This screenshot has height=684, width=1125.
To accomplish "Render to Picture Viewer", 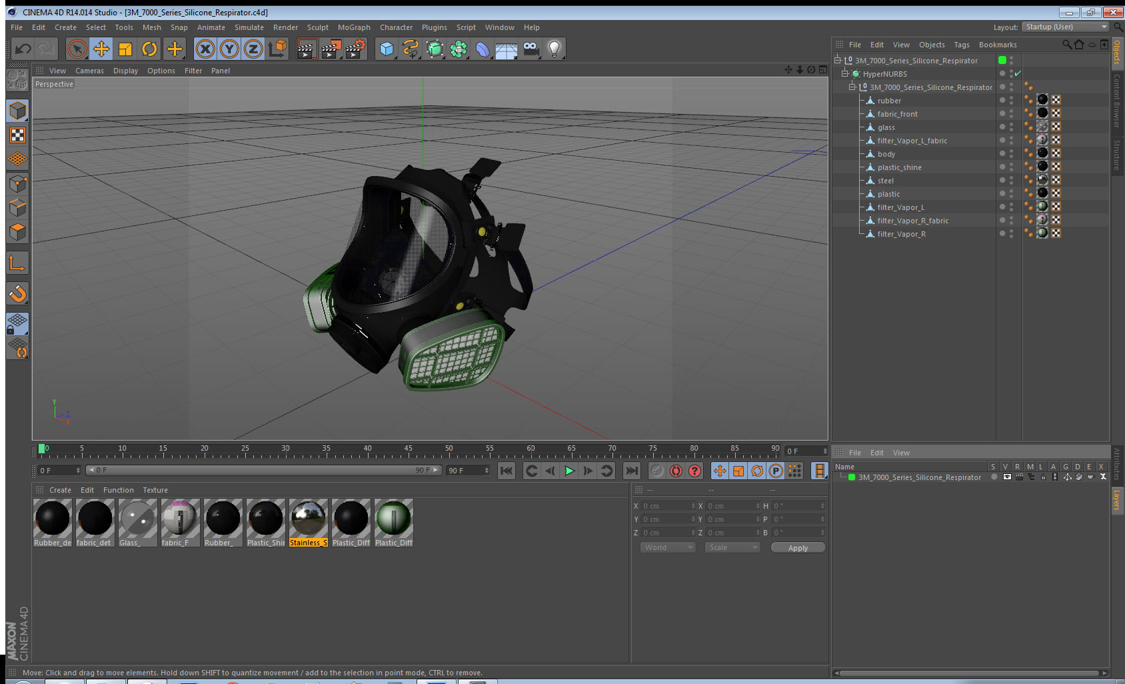I will [x=331, y=49].
